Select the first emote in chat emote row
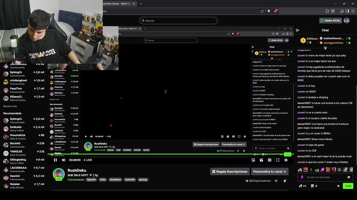The image size is (357, 200). (300, 169)
